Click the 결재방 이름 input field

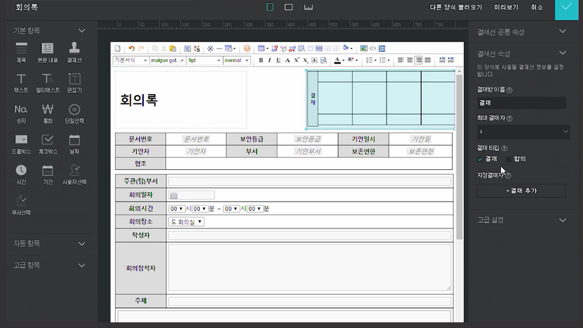[x=521, y=103]
